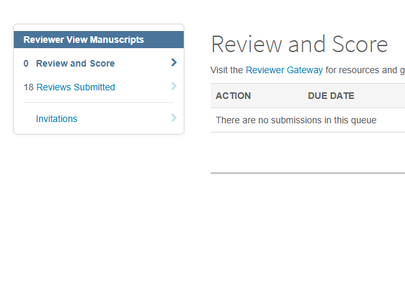Click the large Review and Score page heading
Image resolution: width=405 pixels, height=304 pixels.
pos(299,45)
